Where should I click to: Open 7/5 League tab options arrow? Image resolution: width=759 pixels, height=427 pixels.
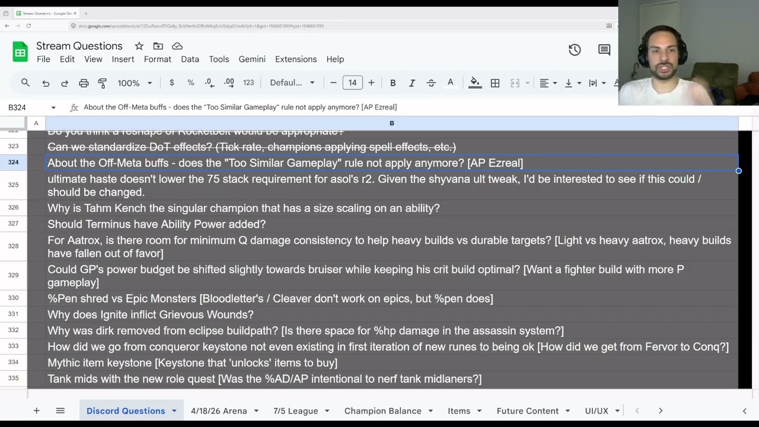pyautogui.click(x=327, y=410)
